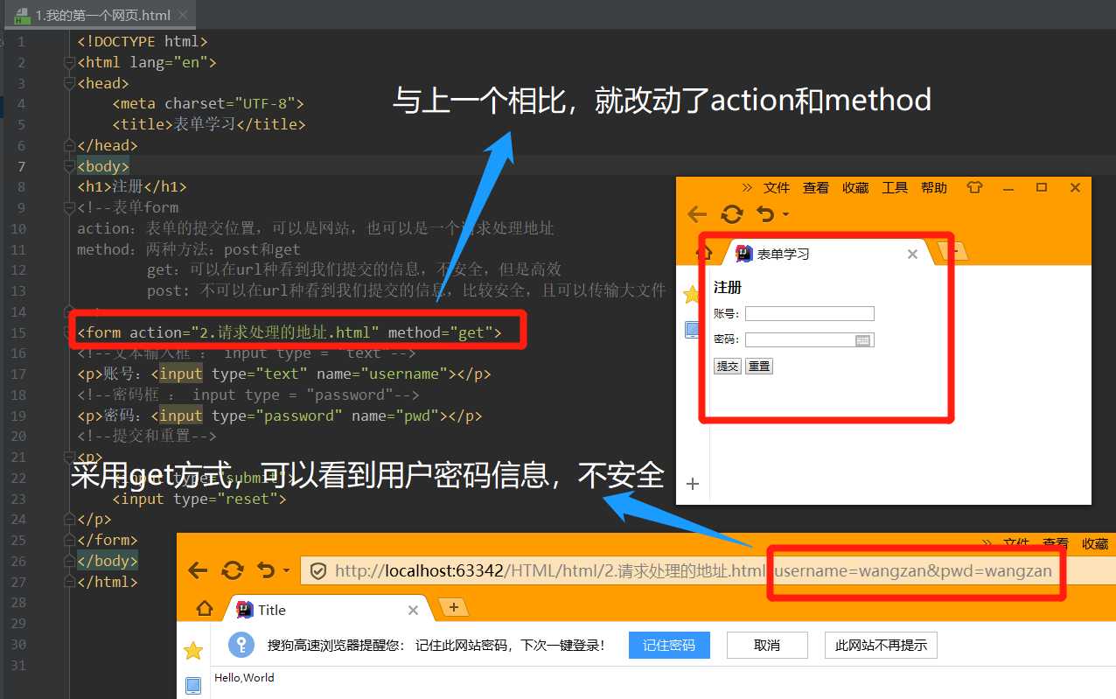Go back in the upper browser window

click(696, 214)
